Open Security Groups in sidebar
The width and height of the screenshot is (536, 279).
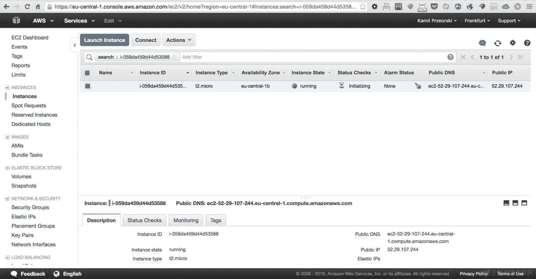(30, 207)
